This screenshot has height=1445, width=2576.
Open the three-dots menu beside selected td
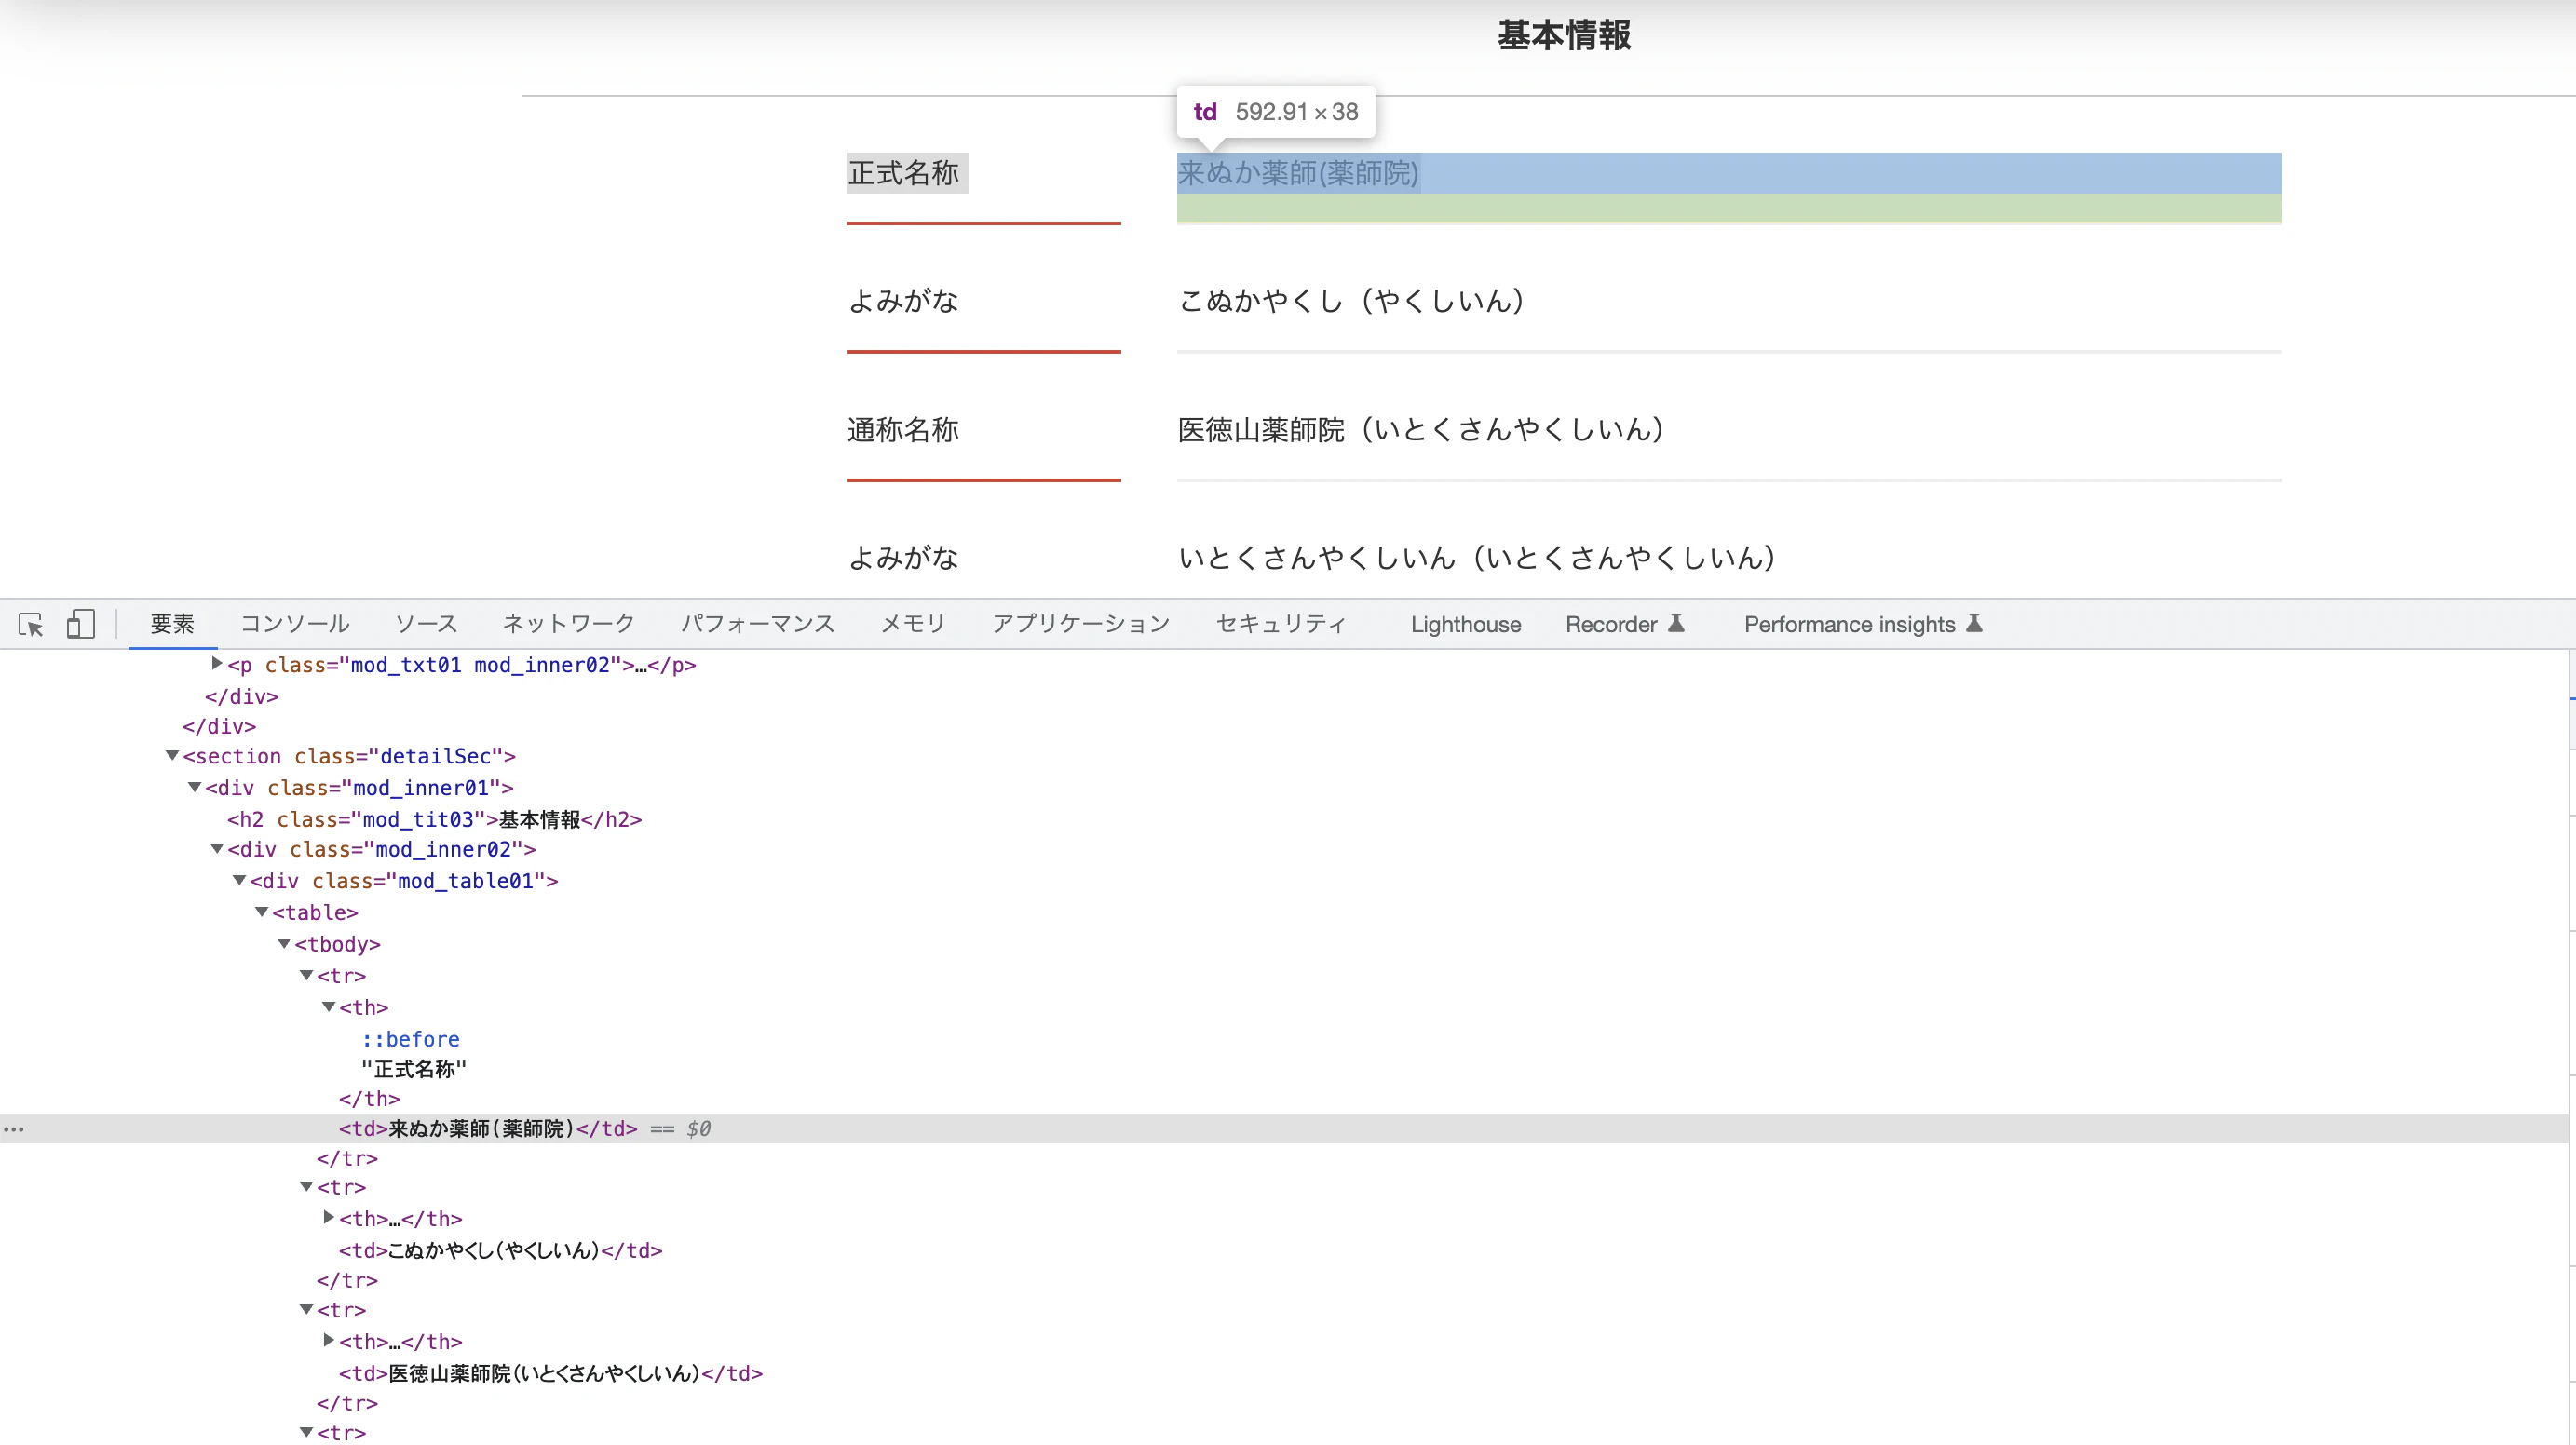(14, 1129)
